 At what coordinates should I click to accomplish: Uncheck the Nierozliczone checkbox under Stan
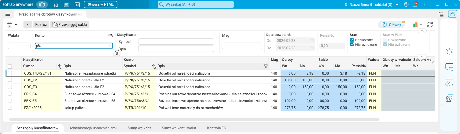pyautogui.click(x=352, y=44)
